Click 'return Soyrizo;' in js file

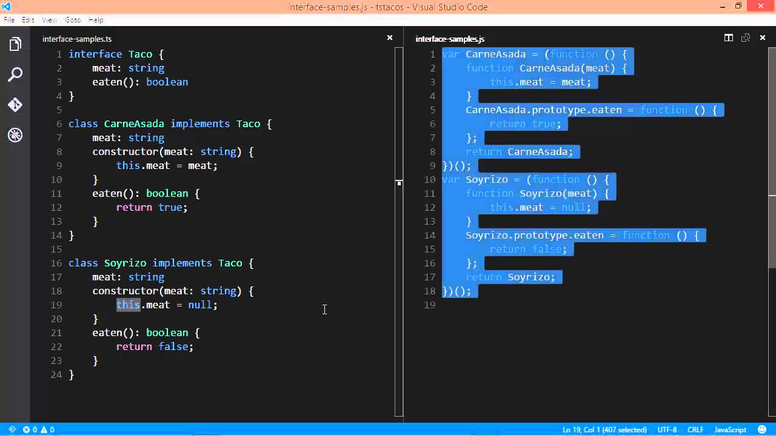click(510, 277)
